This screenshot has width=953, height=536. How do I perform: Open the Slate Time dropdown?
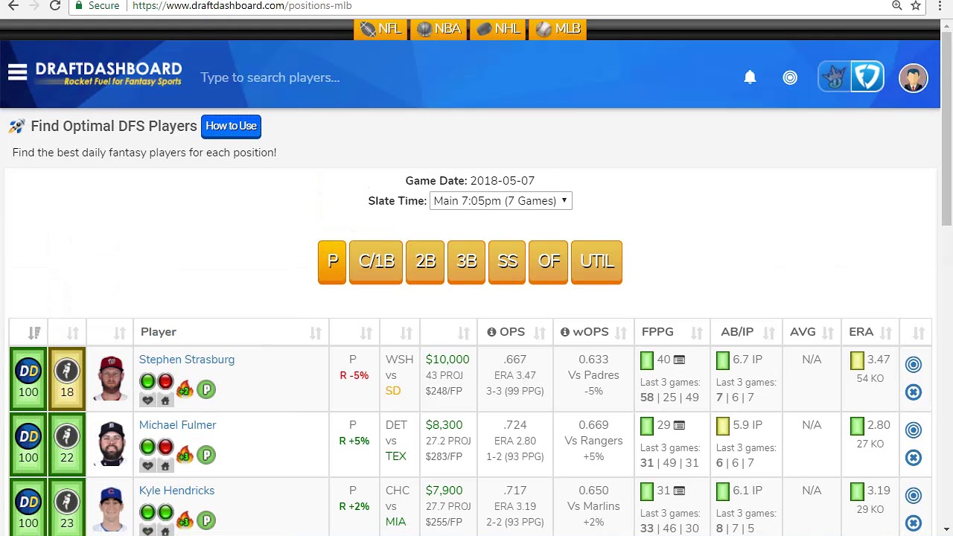(500, 200)
